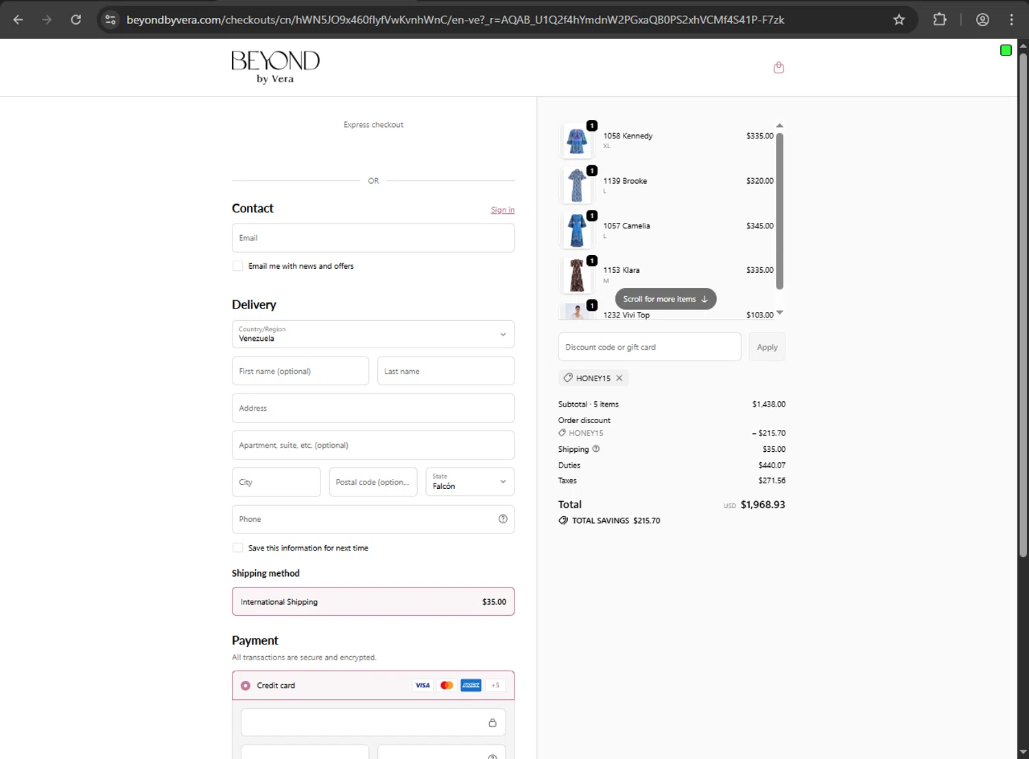
Task: Focus the City field
Action: coord(276,482)
